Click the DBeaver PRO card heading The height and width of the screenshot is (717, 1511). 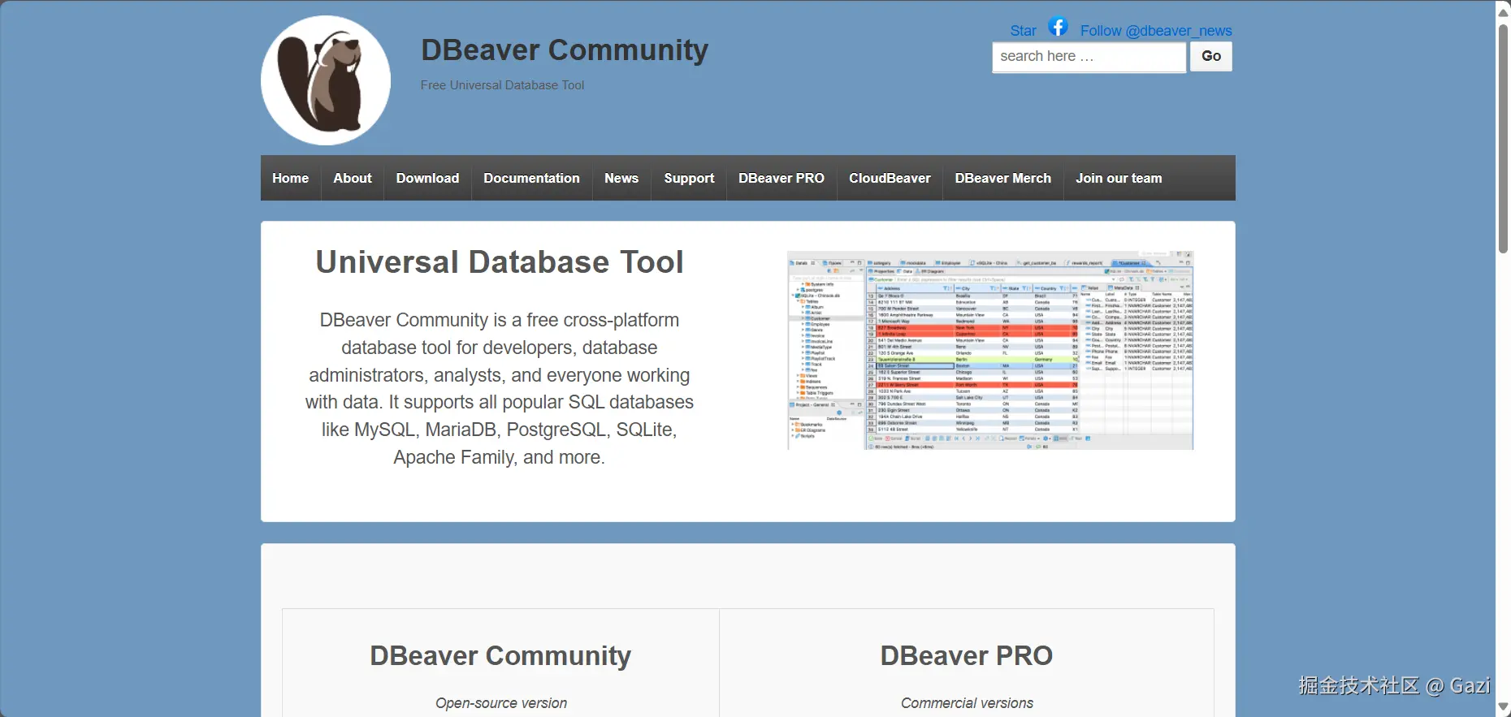click(967, 655)
